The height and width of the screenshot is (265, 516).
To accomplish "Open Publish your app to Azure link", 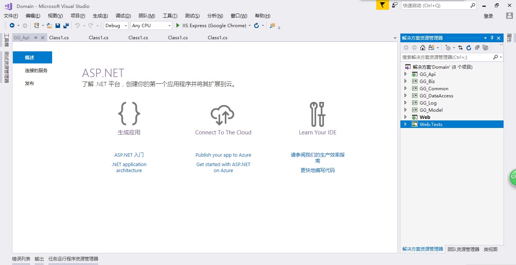I will (x=223, y=155).
